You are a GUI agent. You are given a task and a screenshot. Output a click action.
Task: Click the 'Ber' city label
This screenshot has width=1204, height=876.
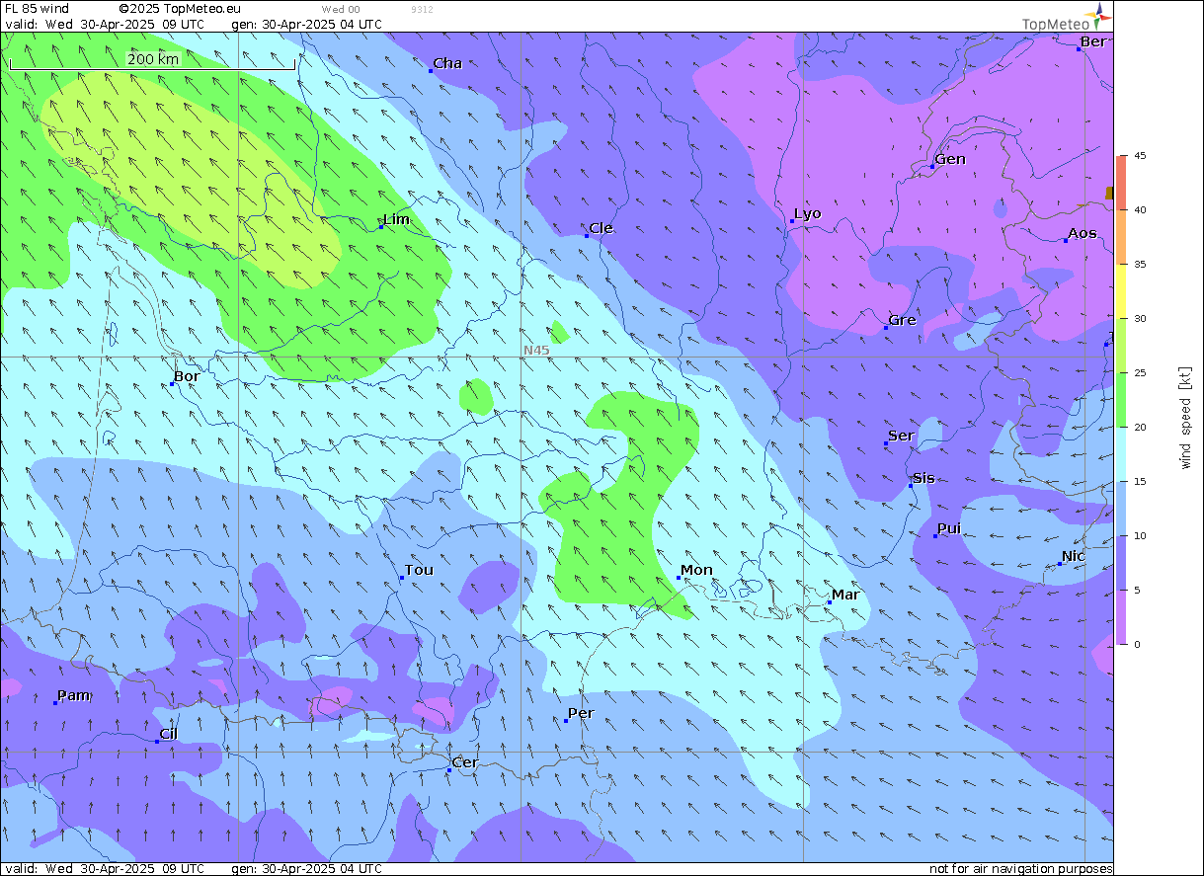pyautogui.click(x=1093, y=41)
